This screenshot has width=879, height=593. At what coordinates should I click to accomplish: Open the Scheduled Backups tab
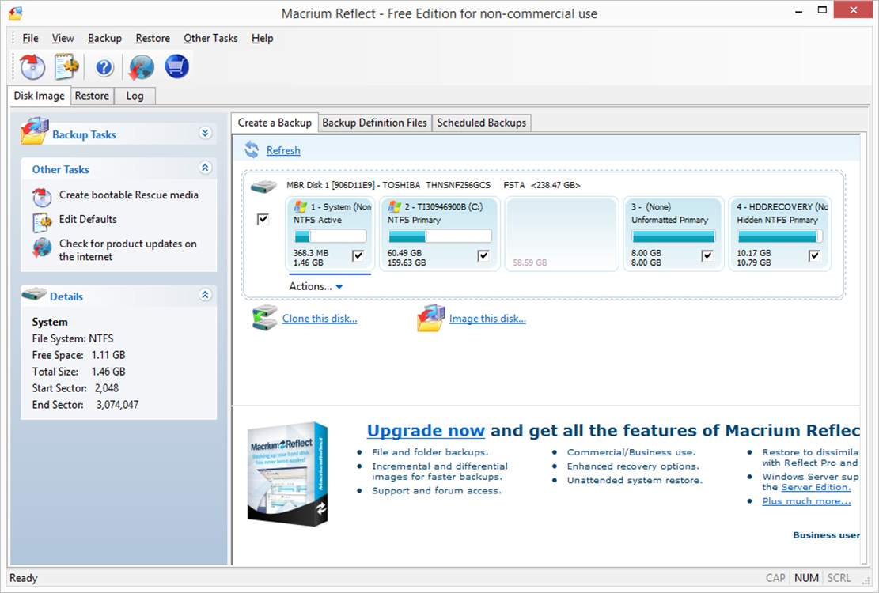pyautogui.click(x=482, y=123)
